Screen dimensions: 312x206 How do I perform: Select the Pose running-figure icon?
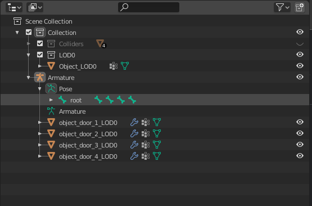(51, 89)
